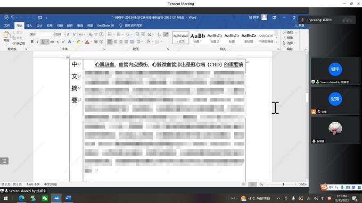Click the numbered list icon
362x203 pixels.
coord(119,35)
